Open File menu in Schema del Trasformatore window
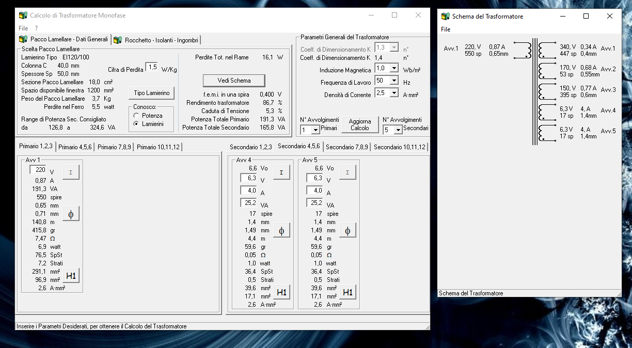The width and height of the screenshot is (632, 348). [446, 29]
